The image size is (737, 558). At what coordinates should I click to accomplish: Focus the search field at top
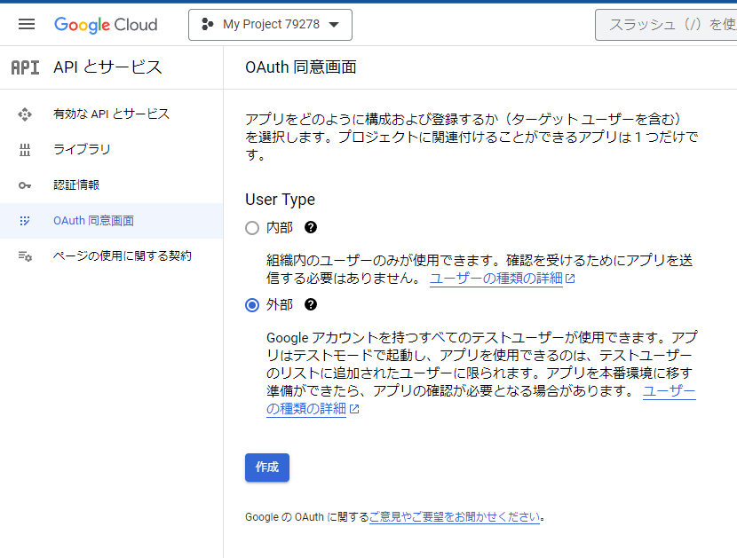tap(666, 25)
